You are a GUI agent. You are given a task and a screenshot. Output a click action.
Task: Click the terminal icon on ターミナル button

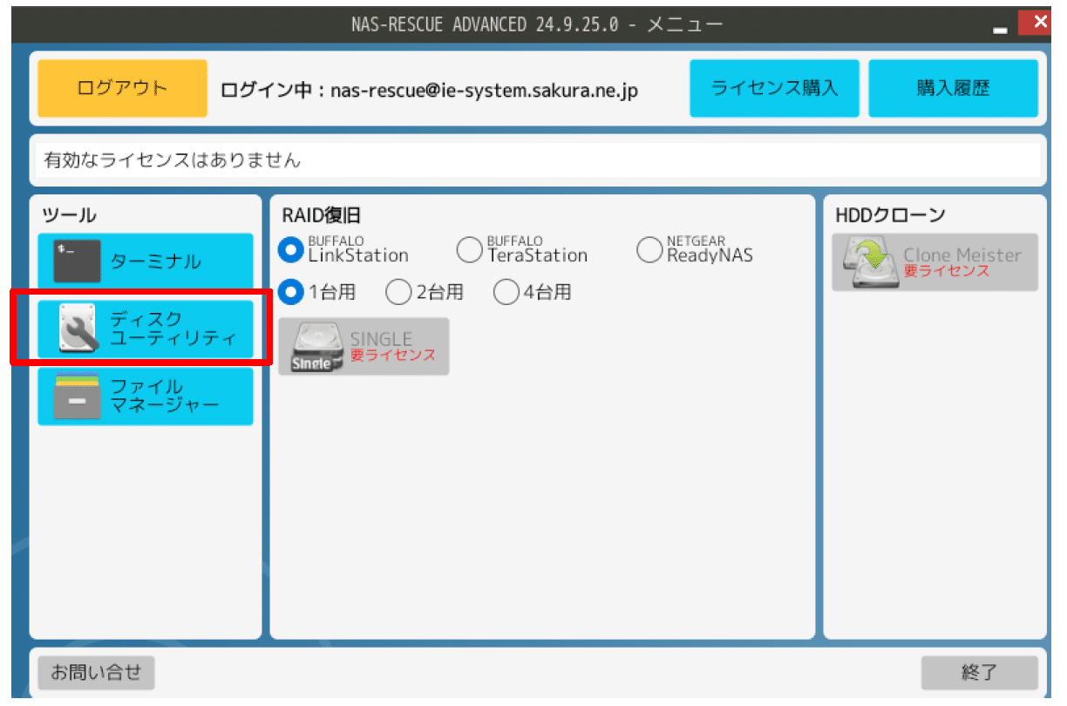point(77,260)
